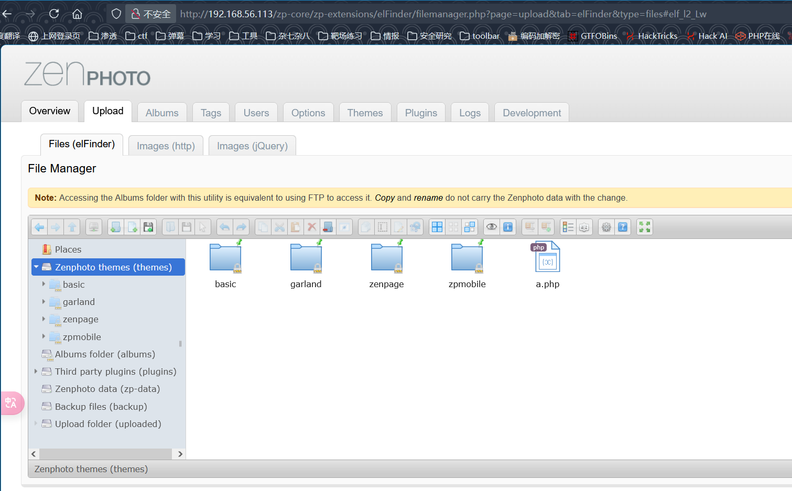Click the new text file icon
Screen dimensions: 792x491
pos(132,227)
